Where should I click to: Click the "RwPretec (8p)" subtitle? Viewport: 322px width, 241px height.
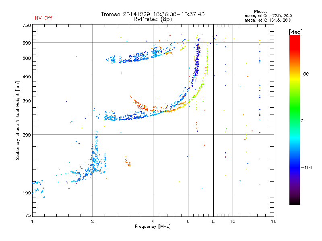[153, 19]
